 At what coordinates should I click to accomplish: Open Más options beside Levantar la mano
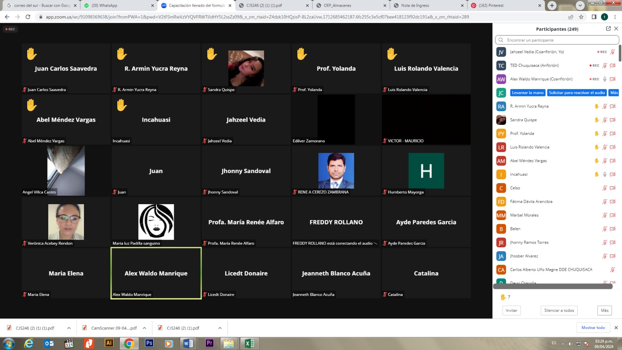(x=614, y=93)
